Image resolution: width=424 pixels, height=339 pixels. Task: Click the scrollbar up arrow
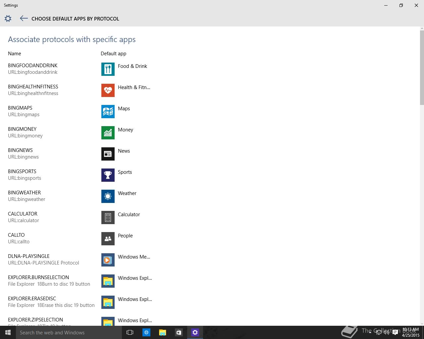coord(422,29)
